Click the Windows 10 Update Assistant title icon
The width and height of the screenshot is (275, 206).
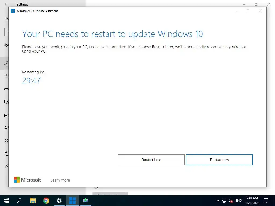pyautogui.click(x=13, y=11)
